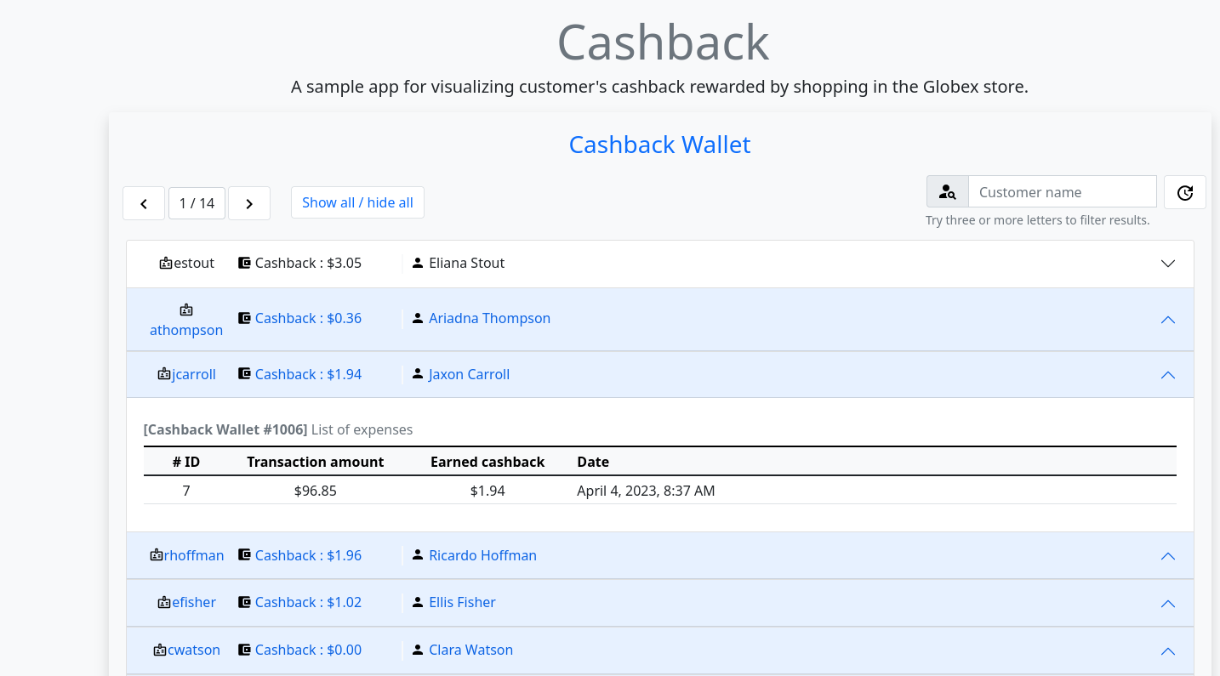Click Cashback : $0.00 text
This screenshot has width=1220, height=676.
coord(308,650)
